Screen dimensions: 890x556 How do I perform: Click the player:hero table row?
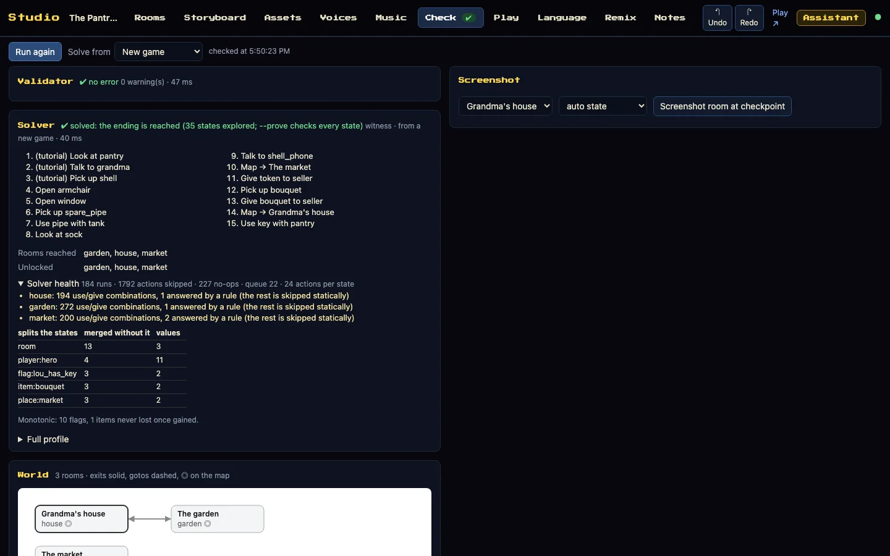click(102, 360)
